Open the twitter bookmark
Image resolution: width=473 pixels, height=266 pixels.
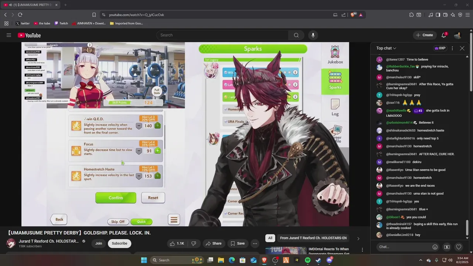23,23
